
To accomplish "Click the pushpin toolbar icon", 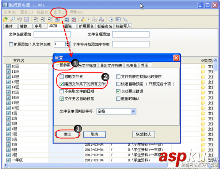I will 125,19.
